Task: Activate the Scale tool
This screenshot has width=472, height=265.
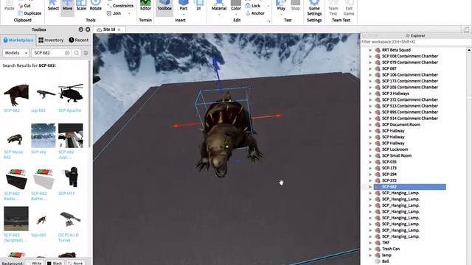Action: point(81,6)
